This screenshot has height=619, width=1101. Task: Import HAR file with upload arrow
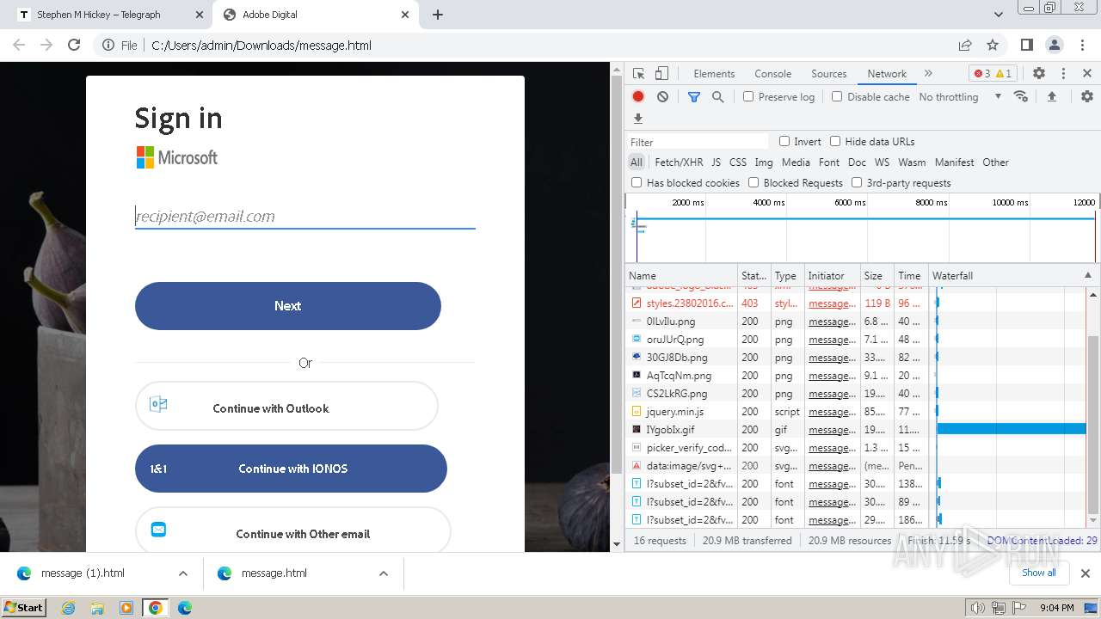[1051, 97]
